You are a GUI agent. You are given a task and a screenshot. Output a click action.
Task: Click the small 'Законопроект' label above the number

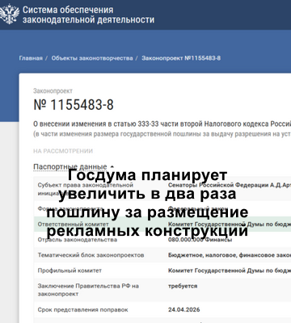tap(53, 91)
